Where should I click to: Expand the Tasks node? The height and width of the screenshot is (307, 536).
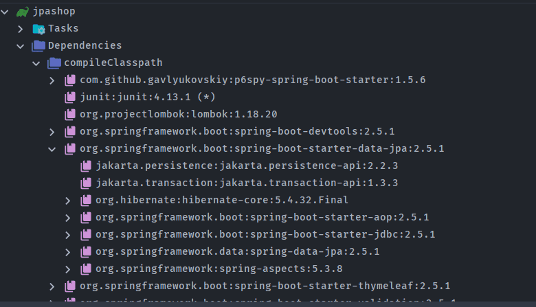21,29
